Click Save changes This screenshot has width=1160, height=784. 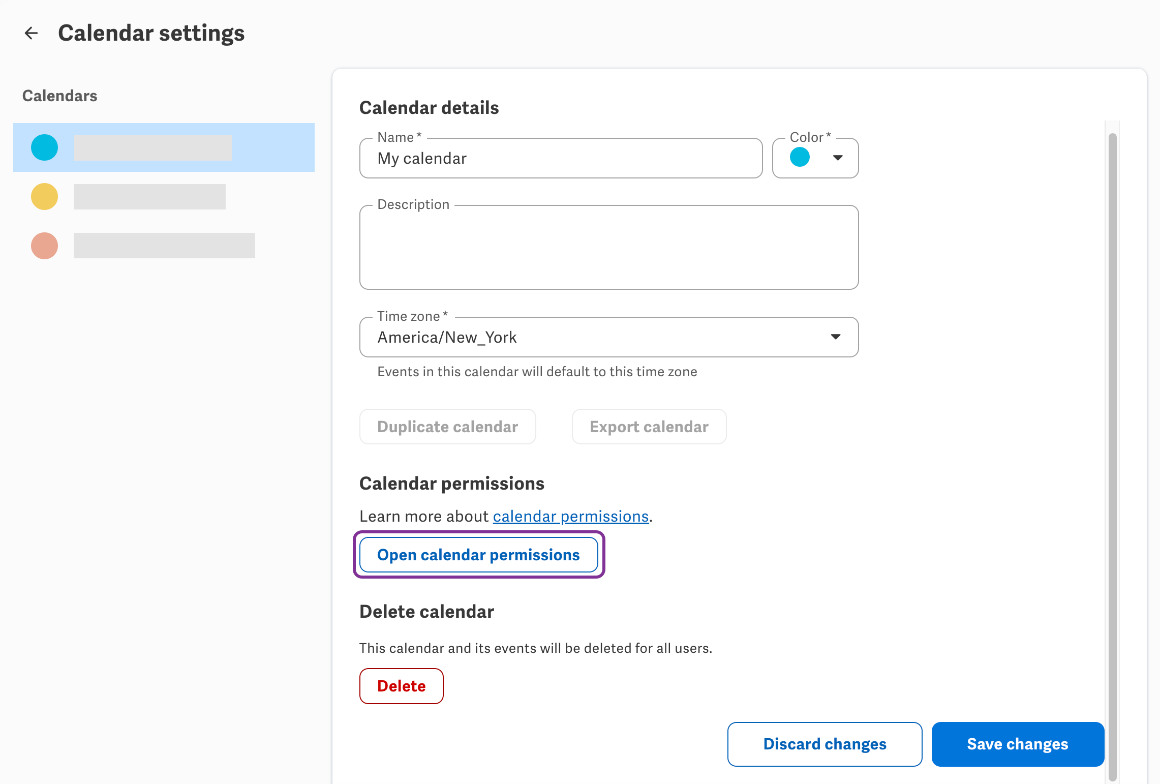click(x=1018, y=744)
